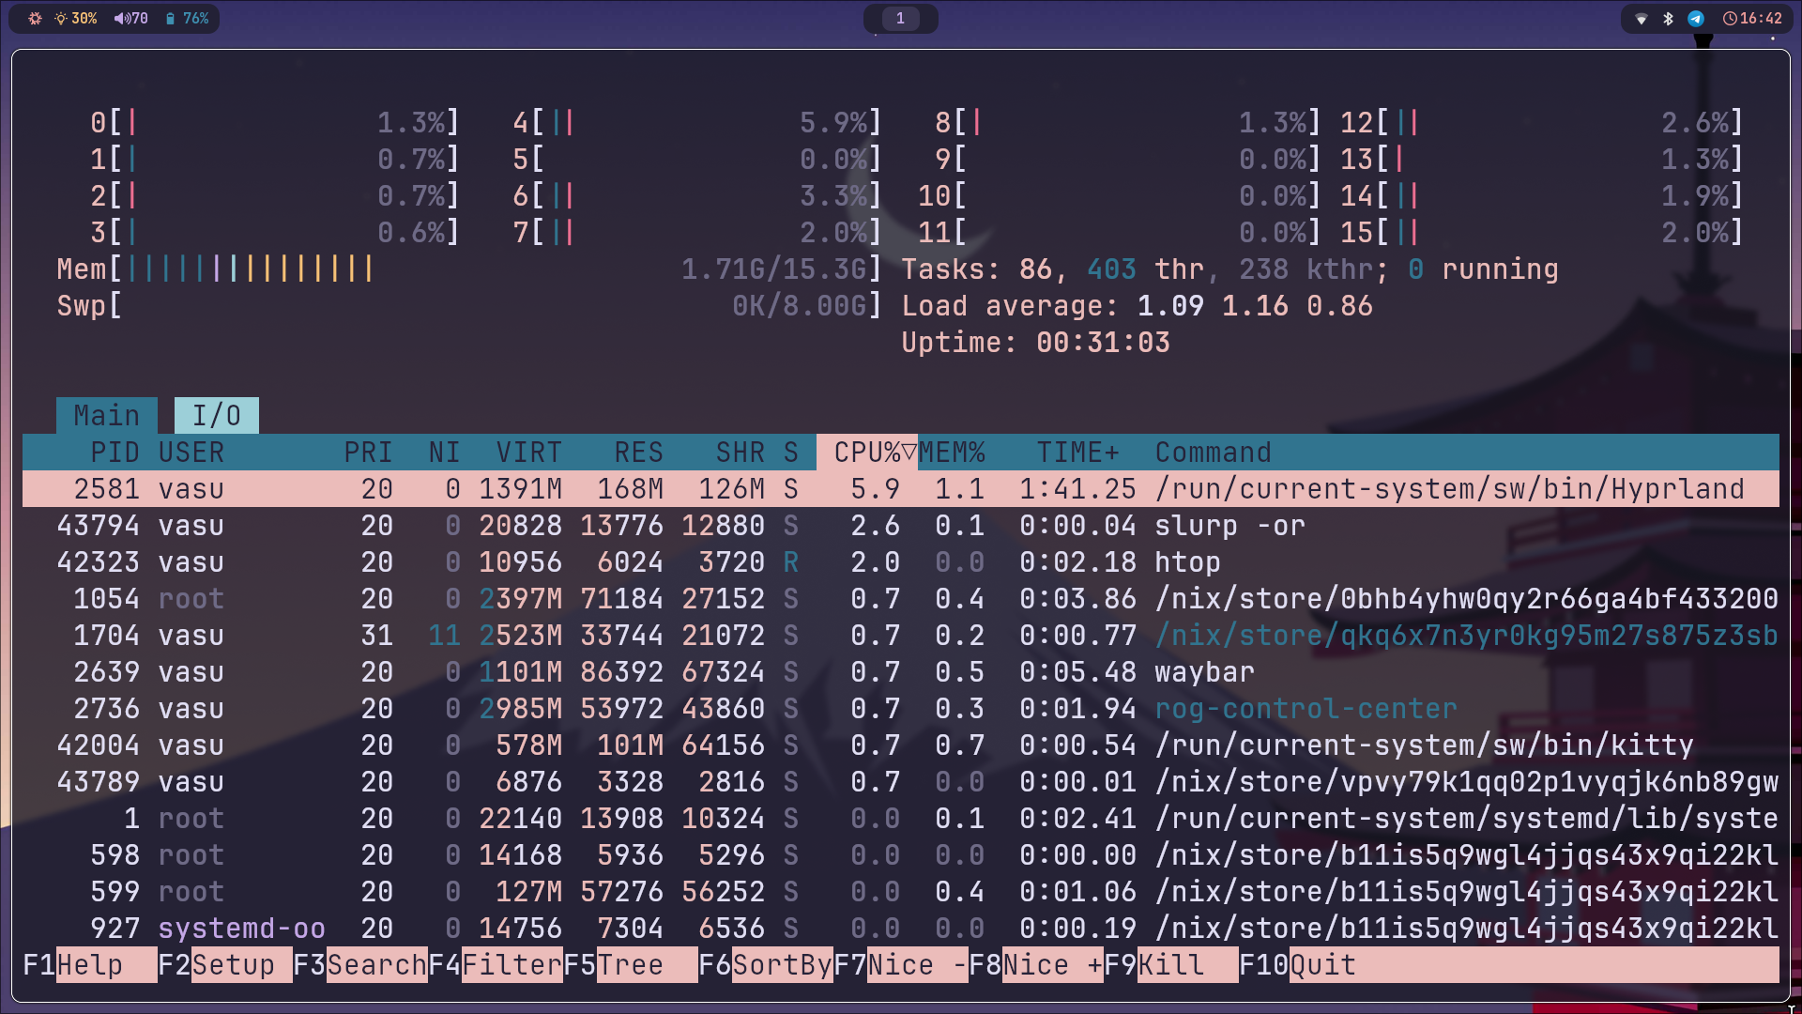Sort processes by MEM% column header
This screenshot has height=1014, width=1802.
tap(952, 453)
